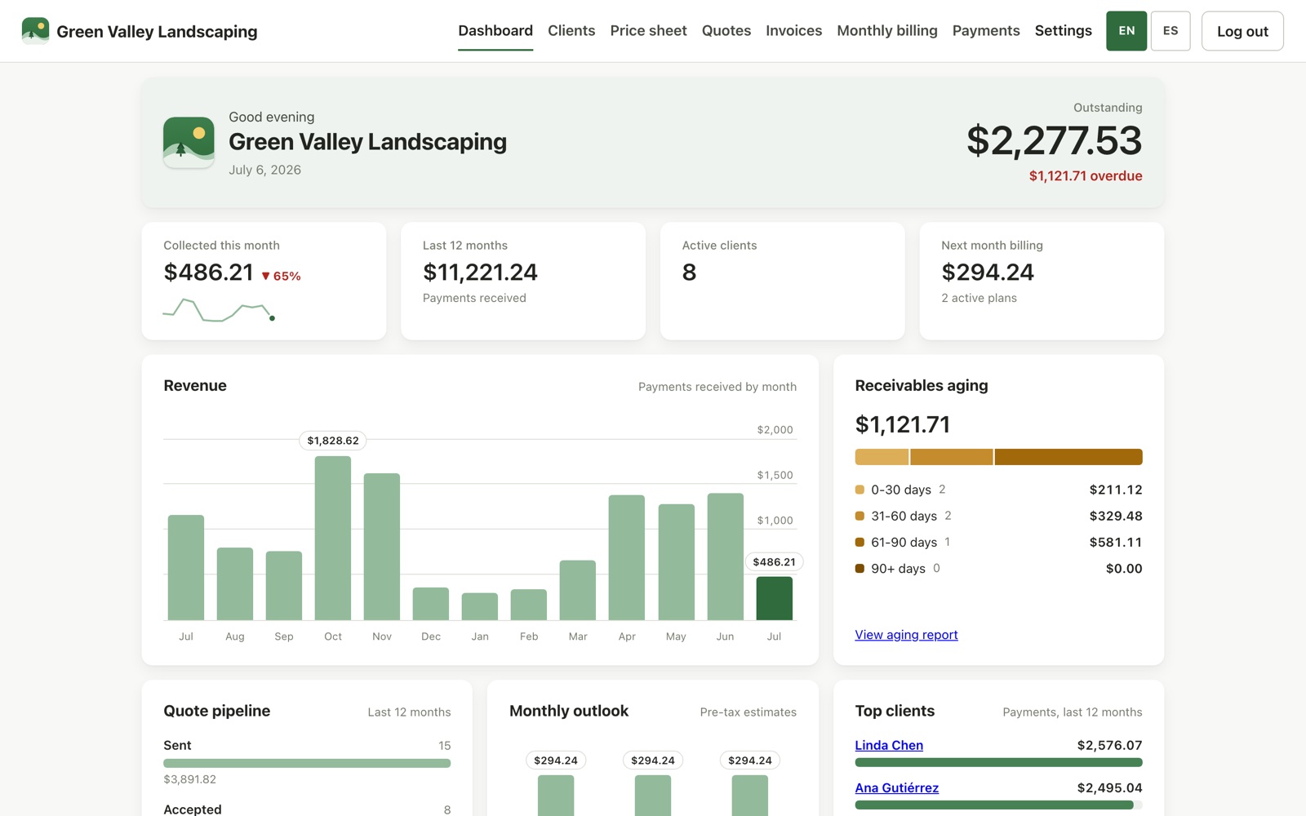1306x816 pixels.
Task: Click the Accepted quotes row label
Action: (193, 809)
